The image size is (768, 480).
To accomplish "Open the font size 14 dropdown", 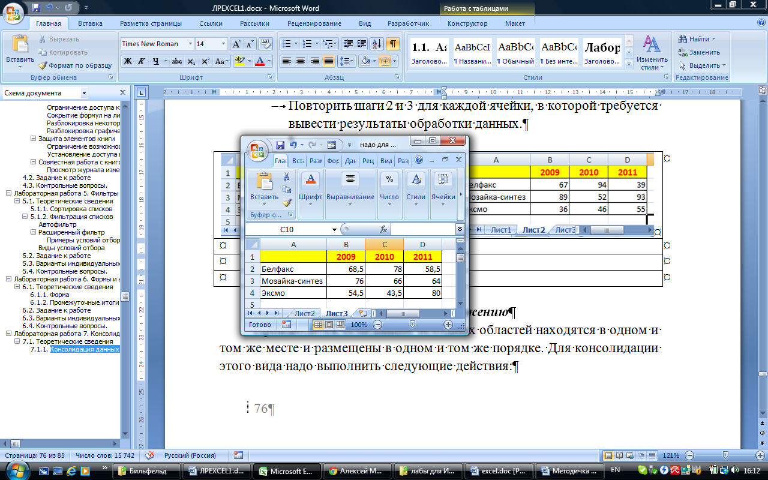I will point(224,44).
